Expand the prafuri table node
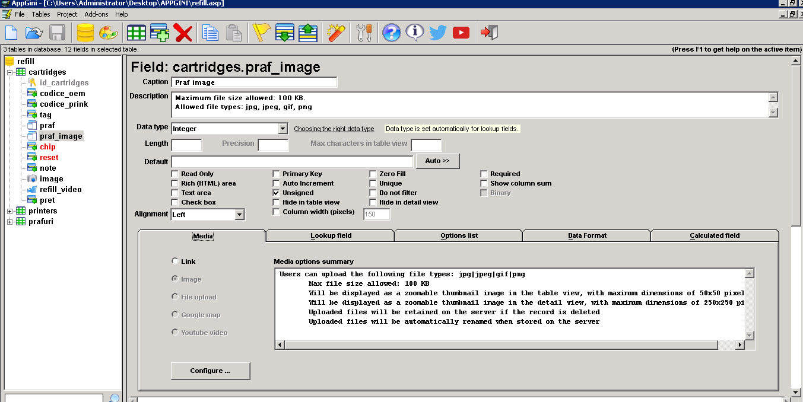Viewport: 803px width, 402px height. click(10, 221)
